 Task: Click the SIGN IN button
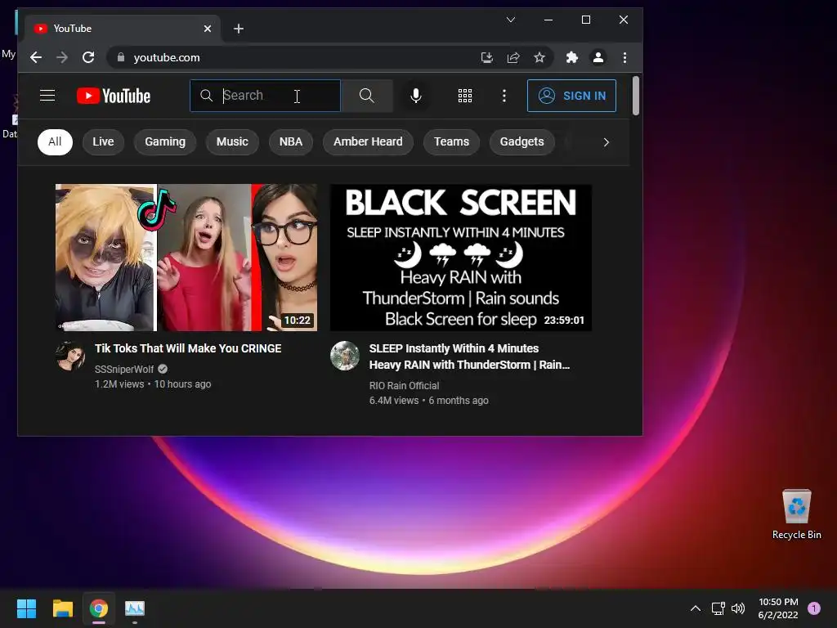tap(571, 96)
